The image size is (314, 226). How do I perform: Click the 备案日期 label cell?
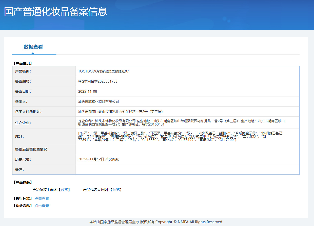(44, 91)
